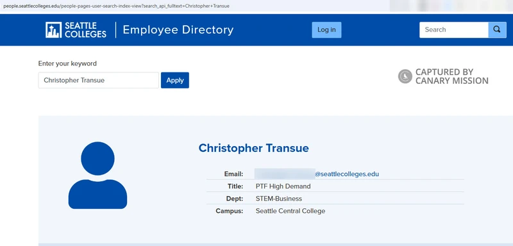Click the Apply button
Screen dimensions: 513x246
click(175, 80)
